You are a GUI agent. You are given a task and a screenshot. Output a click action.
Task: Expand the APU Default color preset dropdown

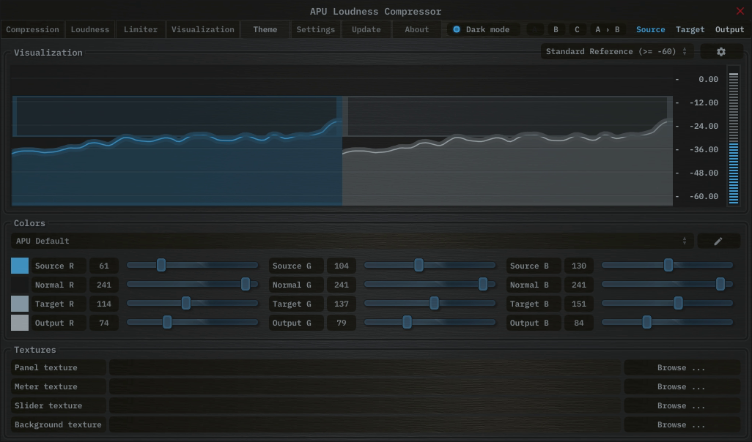[x=352, y=241]
